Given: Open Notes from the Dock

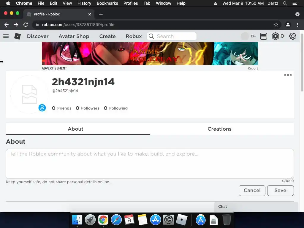Looking at the screenshot, I should tap(142, 220).
